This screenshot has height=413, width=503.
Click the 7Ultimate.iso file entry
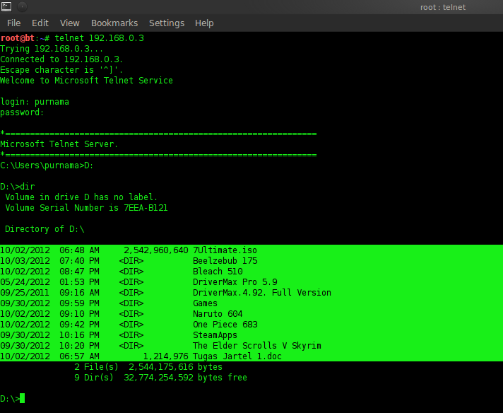[x=225, y=250]
